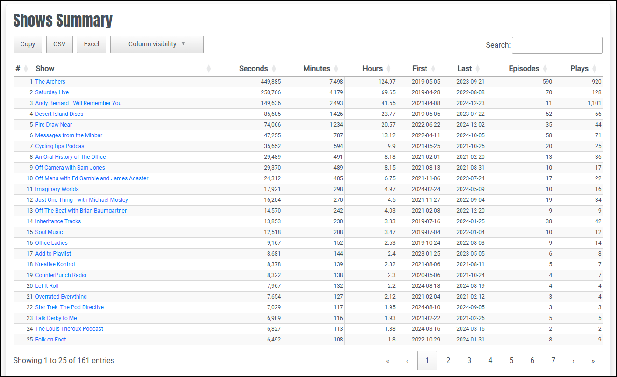Go to pagination page 7

[x=553, y=361]
